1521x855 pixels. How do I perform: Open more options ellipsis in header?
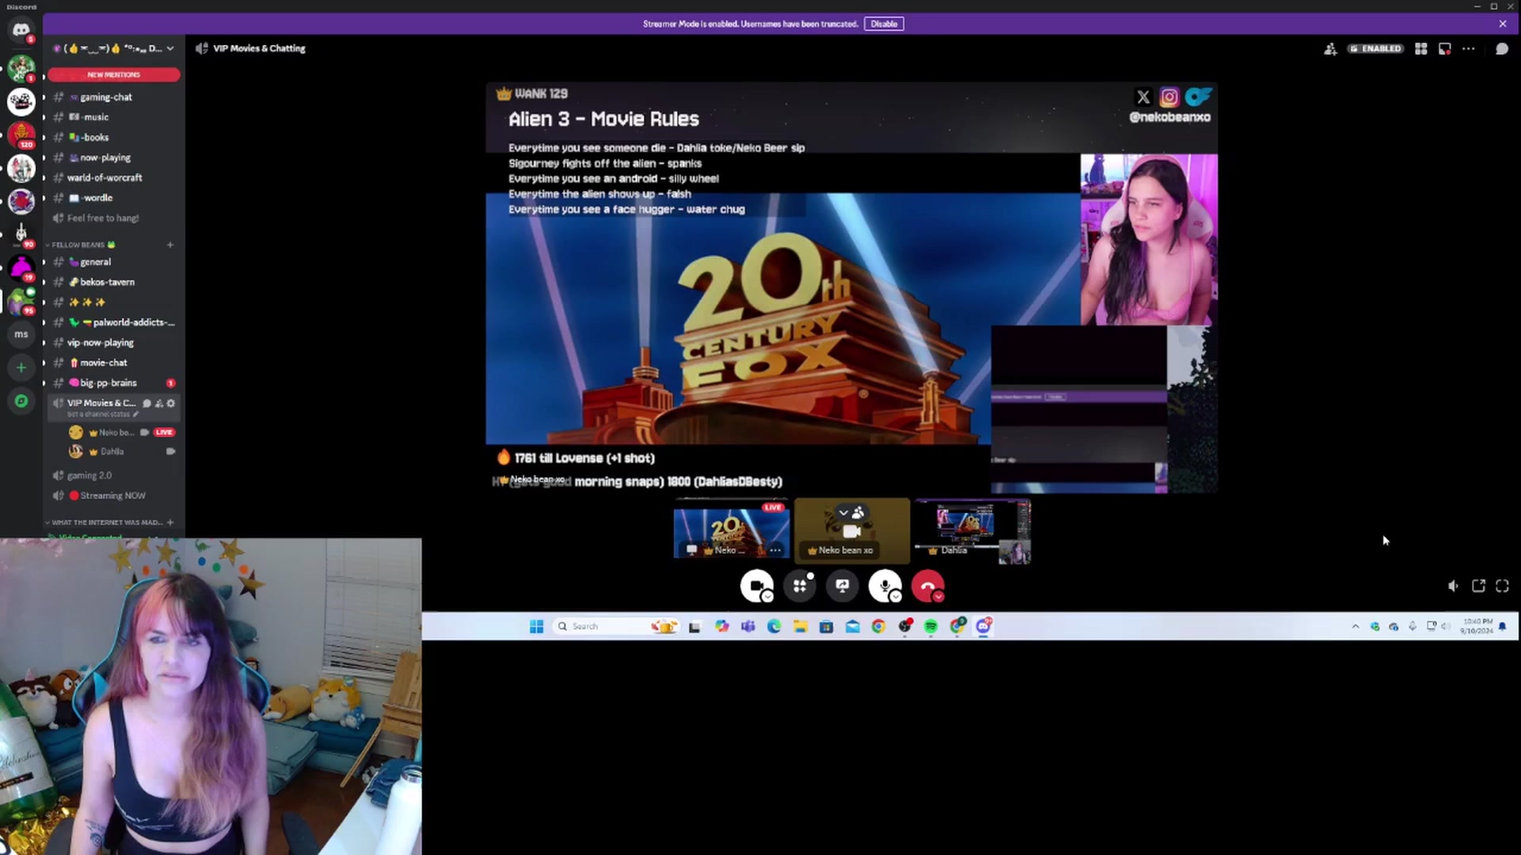click(x=1469, y=49)
